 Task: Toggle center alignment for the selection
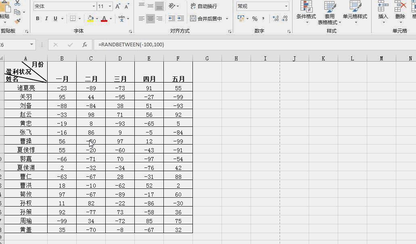(150, 19)
